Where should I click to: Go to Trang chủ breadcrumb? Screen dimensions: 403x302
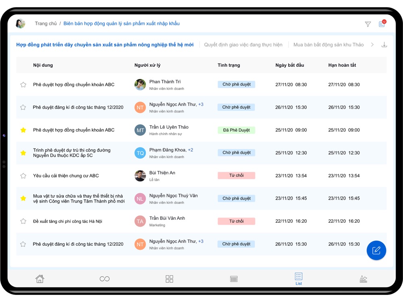(x=46, y=24)
